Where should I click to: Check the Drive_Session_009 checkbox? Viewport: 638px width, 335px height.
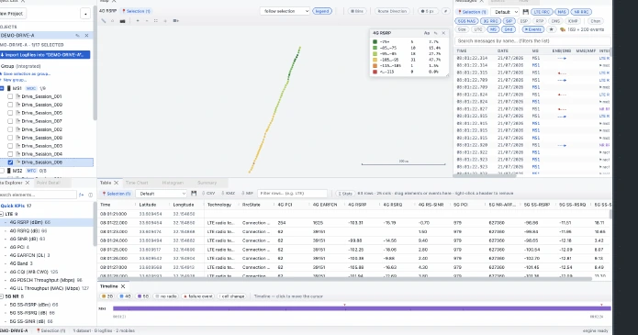click(10, 105)
